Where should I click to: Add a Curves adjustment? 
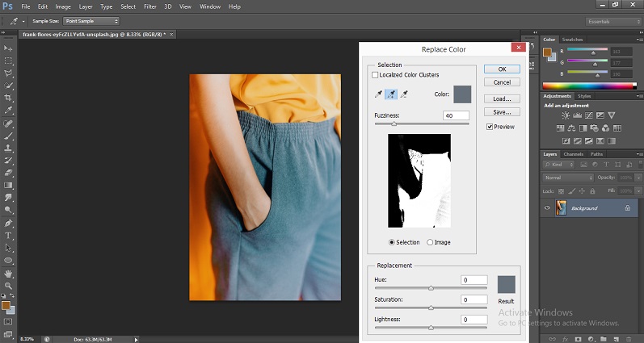(x=588, y=115)
